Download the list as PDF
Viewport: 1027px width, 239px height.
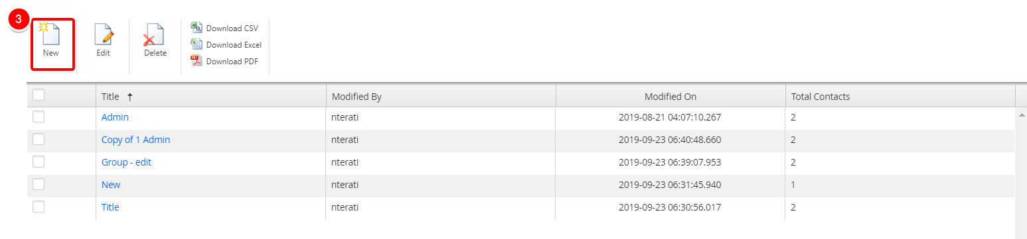coord(225,61)
